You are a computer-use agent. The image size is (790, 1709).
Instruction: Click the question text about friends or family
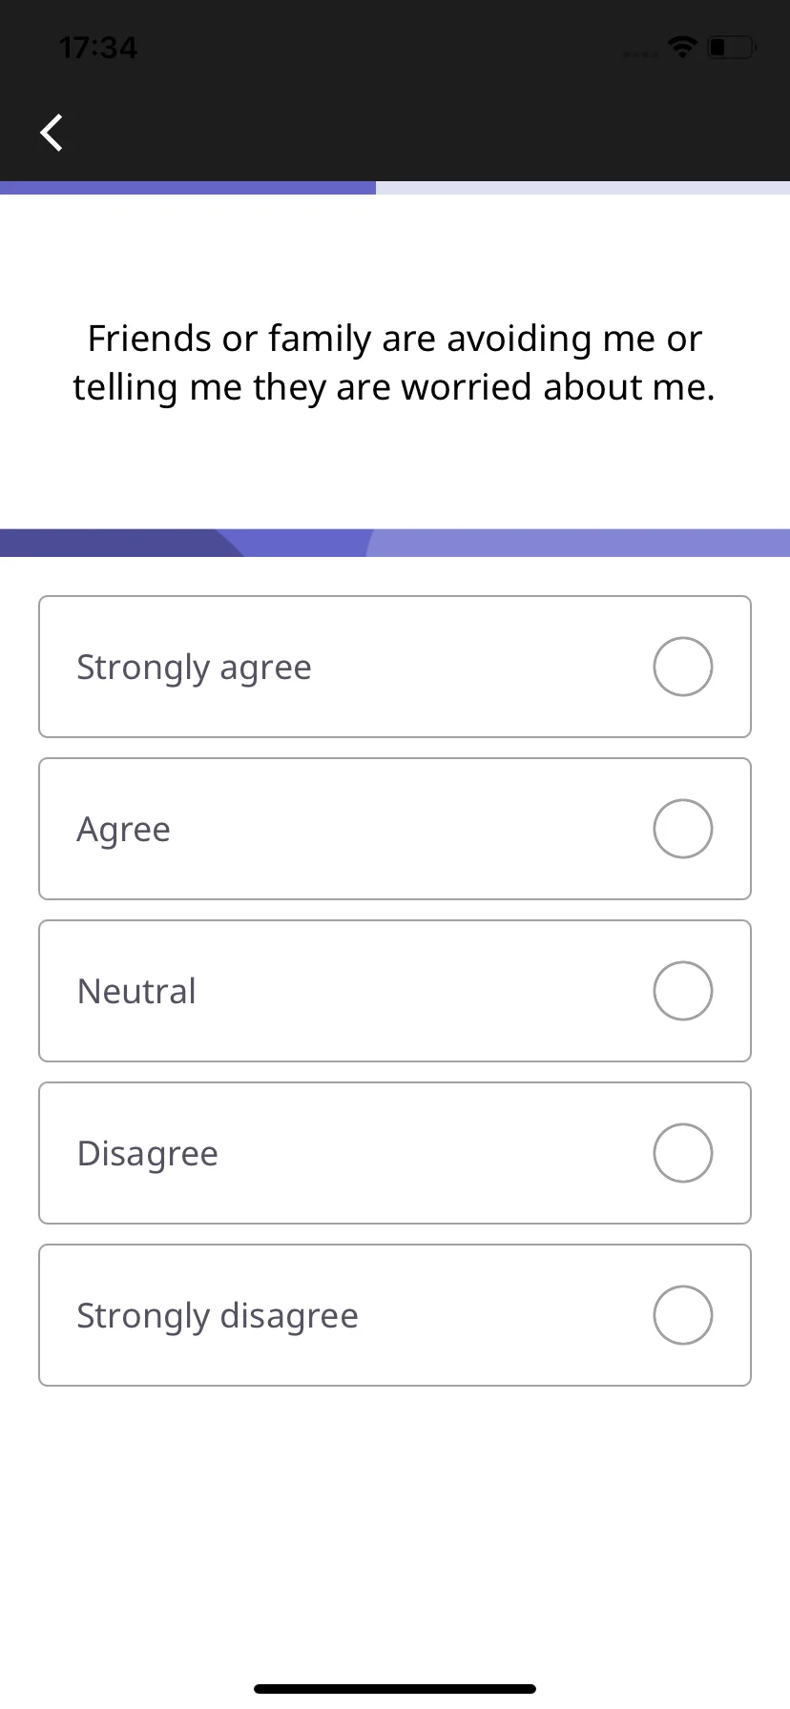tap(394, 363)
